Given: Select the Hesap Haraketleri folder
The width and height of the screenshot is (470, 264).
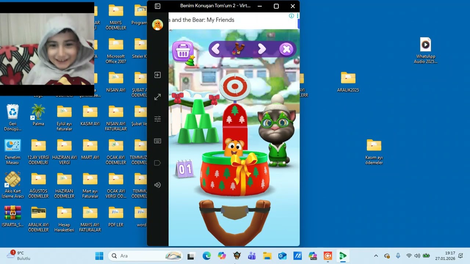Looking at the screenshot, I should (x=64, y=219).
